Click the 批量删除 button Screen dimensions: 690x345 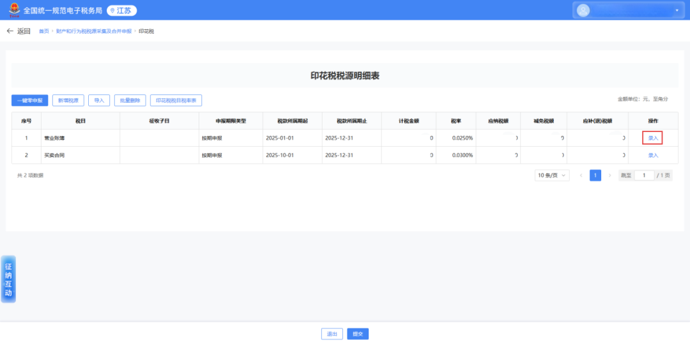click(130, 100)
